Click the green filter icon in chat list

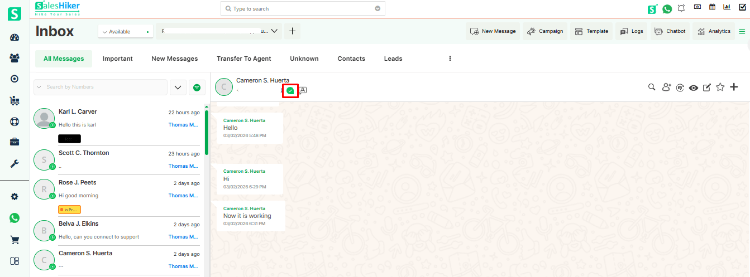click(197, 88)
